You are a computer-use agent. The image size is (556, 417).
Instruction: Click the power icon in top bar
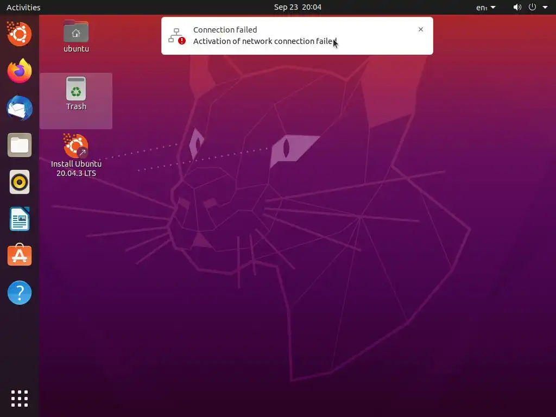(x=532, y=7)
